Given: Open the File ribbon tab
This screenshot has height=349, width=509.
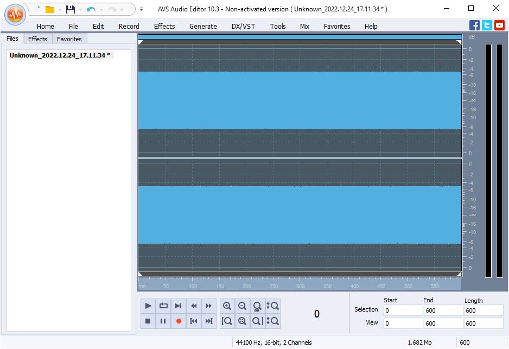Looking at the screenshot, I should [73, 26].
